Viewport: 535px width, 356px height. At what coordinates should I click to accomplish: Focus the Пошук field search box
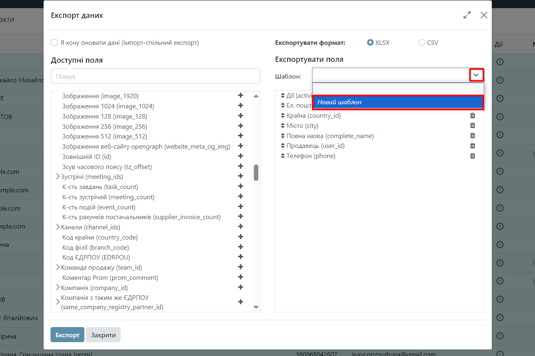tap(155, 76)
